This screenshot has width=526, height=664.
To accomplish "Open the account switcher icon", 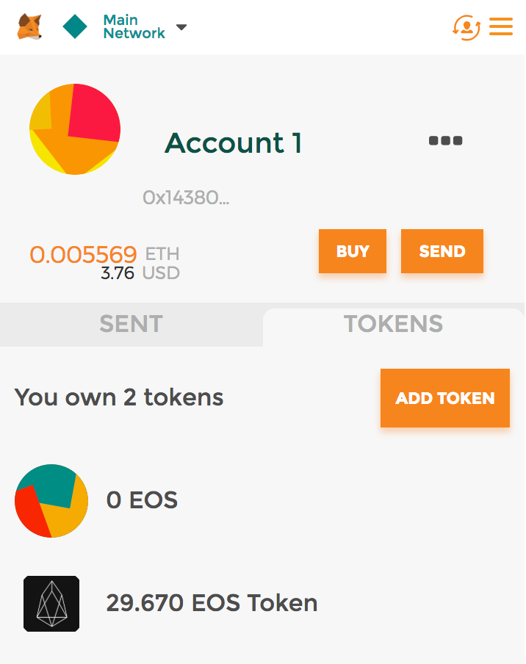I will click(x=466, y=27).
